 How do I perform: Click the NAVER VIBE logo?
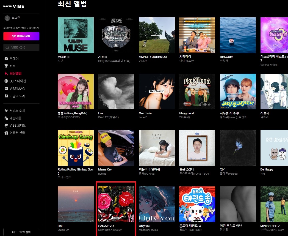tap(13, 6)
